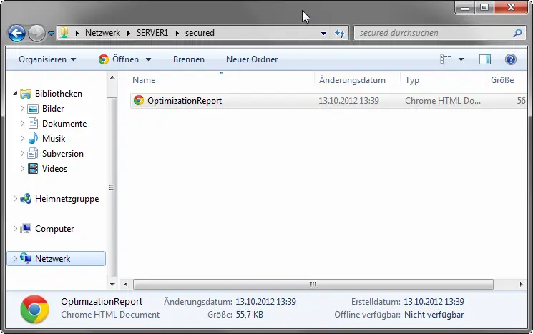Click the Musik note icon
This screenshot has height=334, width=533.
(x=33, y=138)
